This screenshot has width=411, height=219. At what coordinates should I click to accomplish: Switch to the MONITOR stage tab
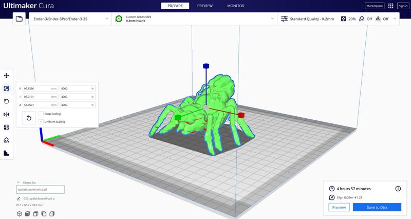pyautogui.click(x=236, y=6)
